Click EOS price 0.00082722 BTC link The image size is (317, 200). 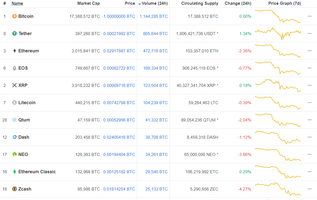119,68
